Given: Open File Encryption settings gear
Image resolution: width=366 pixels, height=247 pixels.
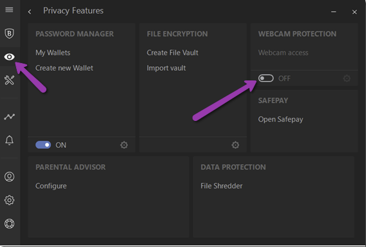Looking at the screenshot, I should pyautogui.click(x=235, y=145).
